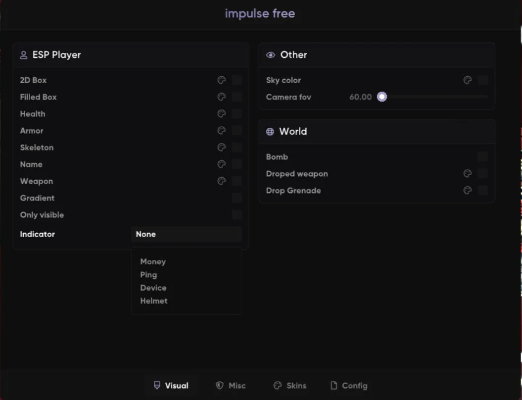Click the Camera fov slider handle
Image resolution: width=522 pixels, height=400 pixels.
click(x=381, y=97)
